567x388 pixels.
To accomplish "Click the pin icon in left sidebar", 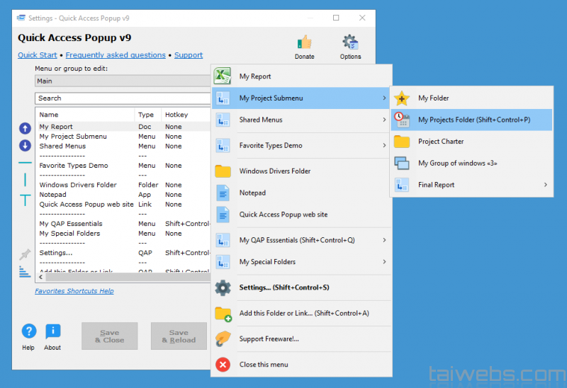I will pos(26,253).
